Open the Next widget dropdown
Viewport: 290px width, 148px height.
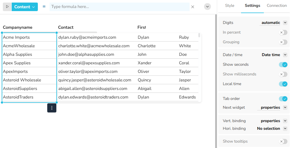[x=285, y=108]
